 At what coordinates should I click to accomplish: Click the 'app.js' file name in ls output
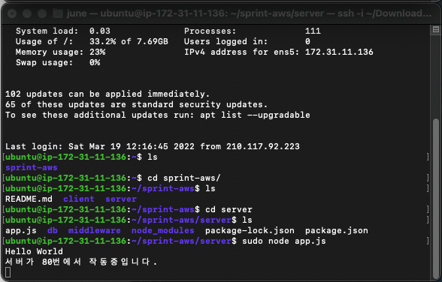(x=21, y=230)
